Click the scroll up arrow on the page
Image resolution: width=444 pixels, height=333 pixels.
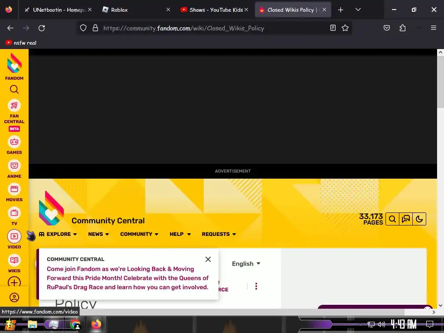pos(441,52)
